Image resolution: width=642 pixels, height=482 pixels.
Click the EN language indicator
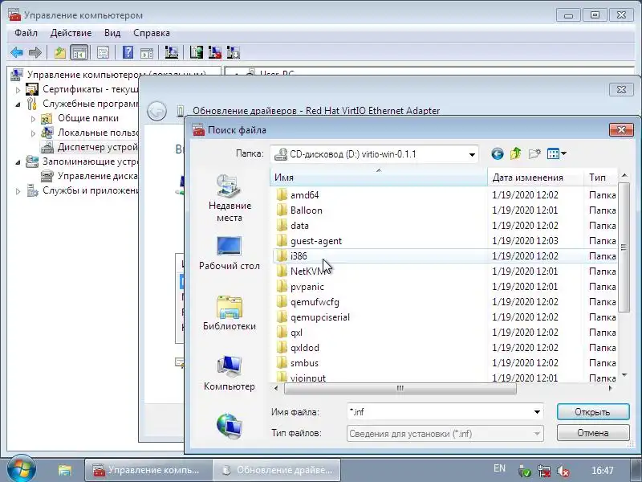pyautogui.click(x=499, y=468)
